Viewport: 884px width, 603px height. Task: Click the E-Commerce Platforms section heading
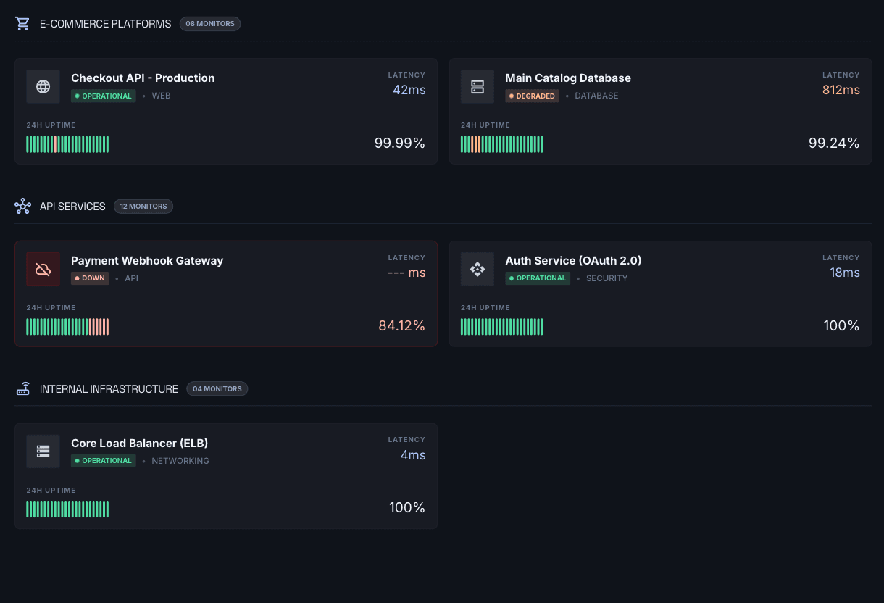coord(106,24)
